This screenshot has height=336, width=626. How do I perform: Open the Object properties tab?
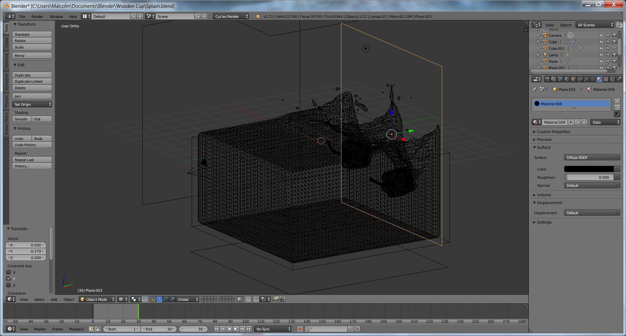pos(573,79)
